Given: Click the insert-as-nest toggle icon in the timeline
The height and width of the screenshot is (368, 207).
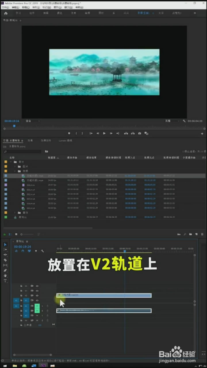Looking at the screenshot, I should [x=16, y=251].
